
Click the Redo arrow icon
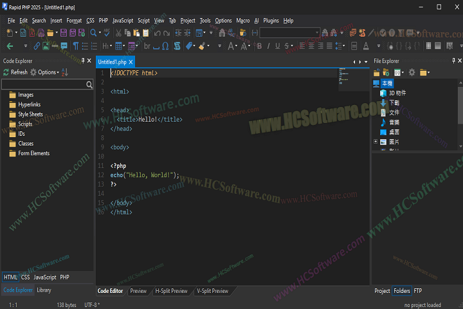(167, 33)
